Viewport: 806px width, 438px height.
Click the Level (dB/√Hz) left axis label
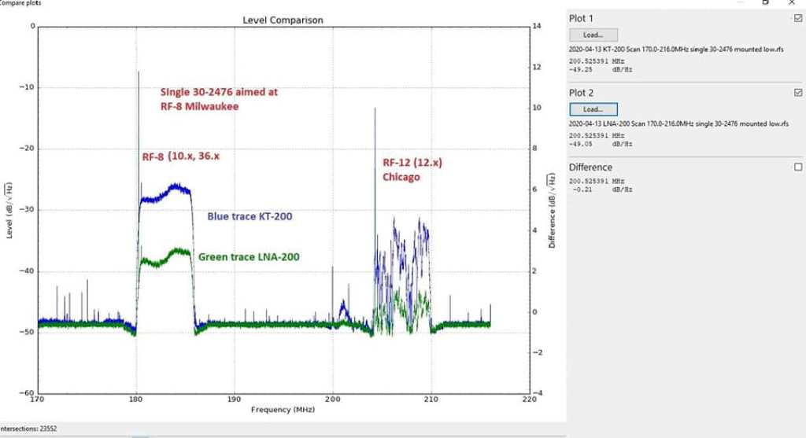coord(9,210)
